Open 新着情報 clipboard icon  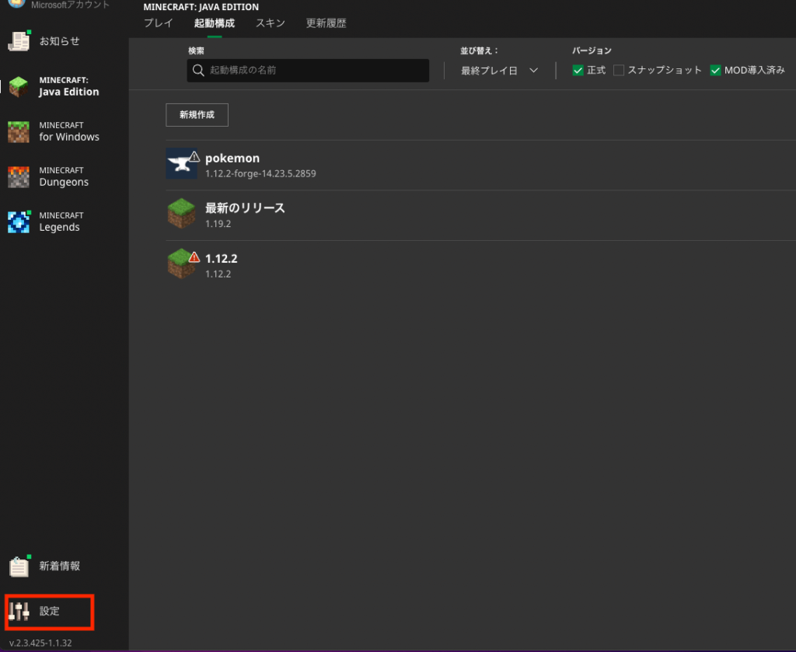(19, 567)
